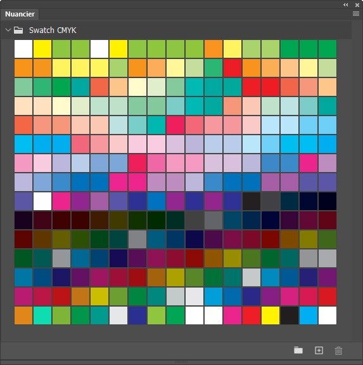Choose the pure yellow swatch in bottom row
This screenshot has height=365, width=363.
click(271, 315)
